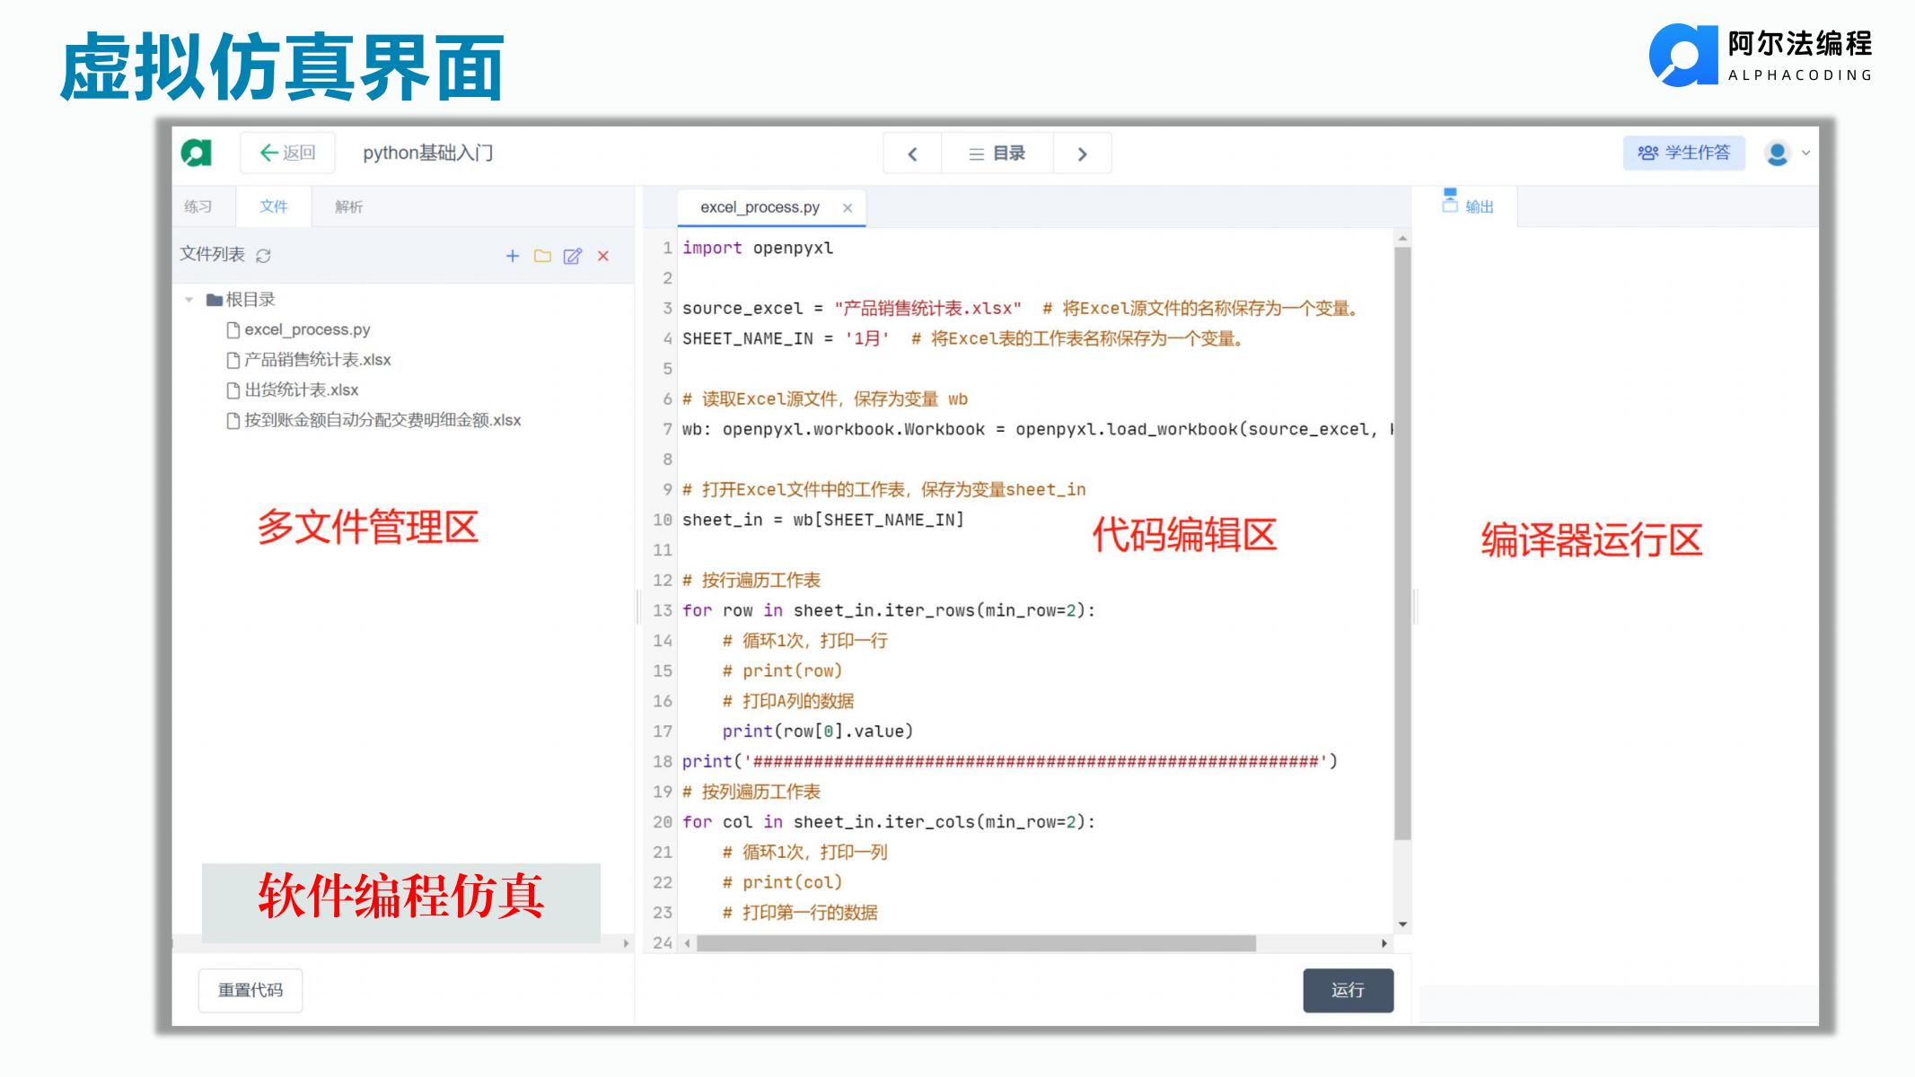Screen dimensions: 1915x1077
Task: Reset code with 重置代码 button
Action: (x=250, y=990)
